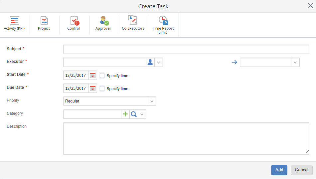Open the dropdown next to the blue arrow

295,62
